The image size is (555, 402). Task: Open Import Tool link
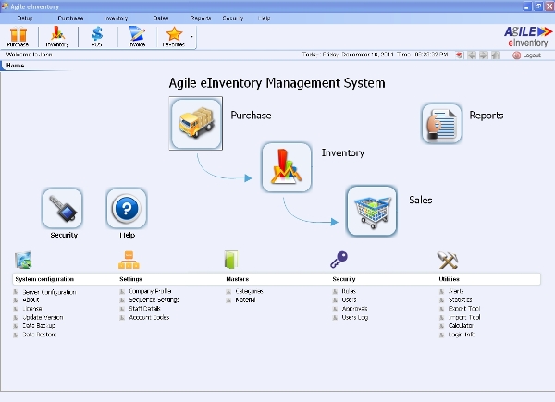(464, 317)
